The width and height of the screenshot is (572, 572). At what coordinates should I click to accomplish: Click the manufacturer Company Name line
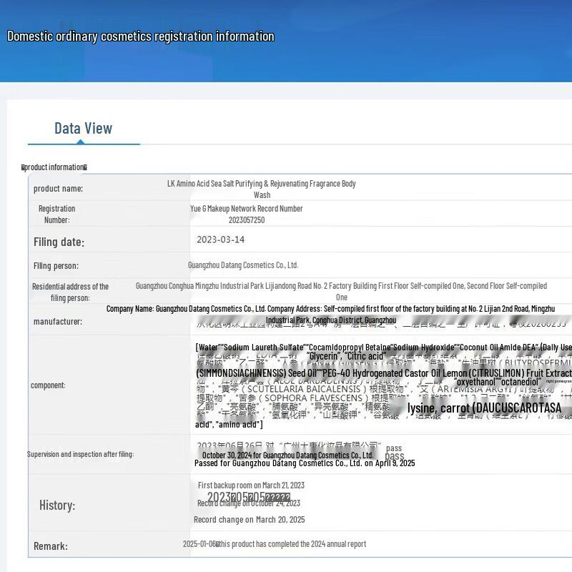(330, 309)
